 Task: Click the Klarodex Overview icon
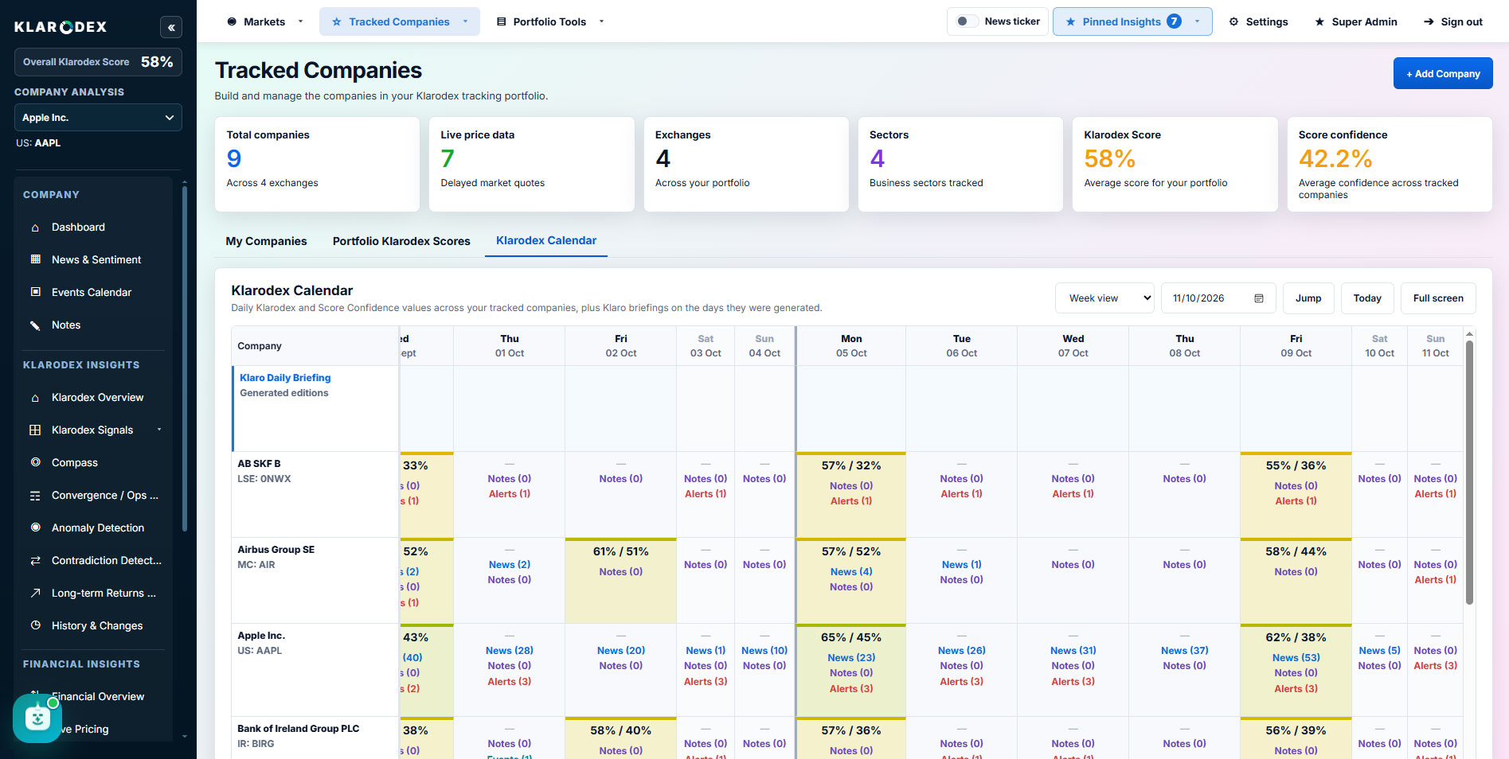tap(35, 398)
